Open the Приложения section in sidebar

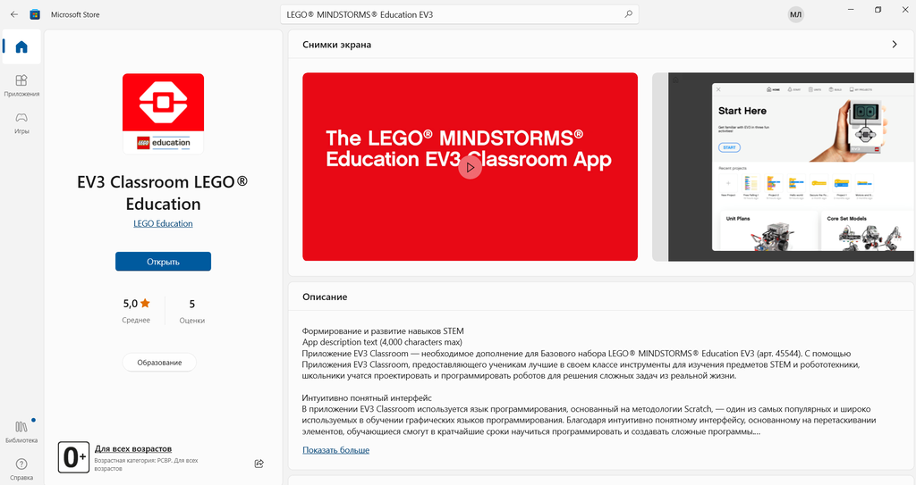pyautogui.click(x=21, y=85)
